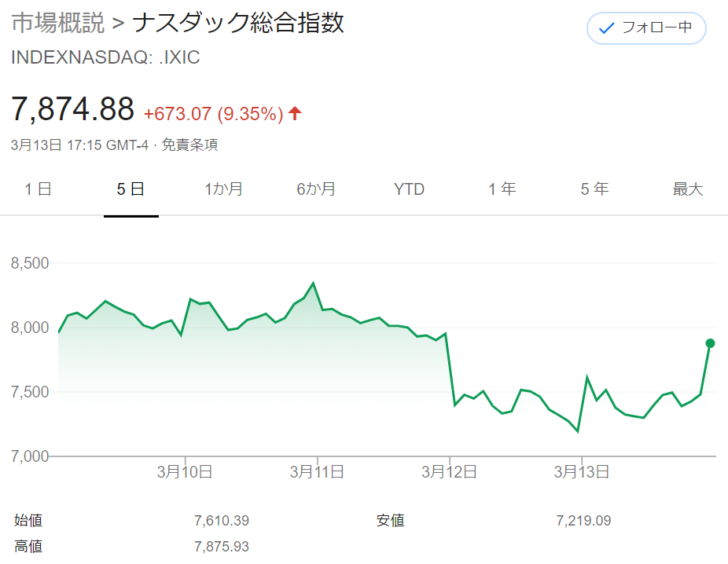728x564 pixels.
Task: Switch to the 6か月 chart tab
Action: [x=316, y=189]
